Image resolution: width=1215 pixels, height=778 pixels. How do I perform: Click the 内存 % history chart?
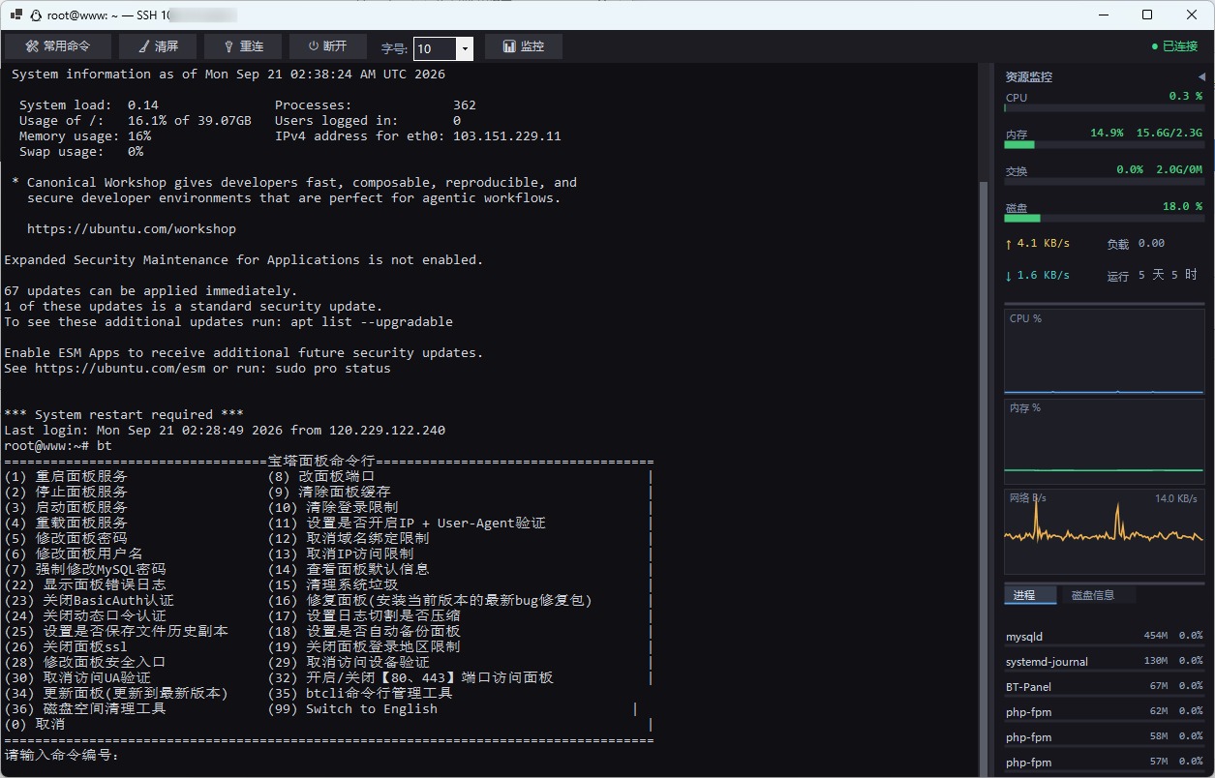click(1104, 442)
